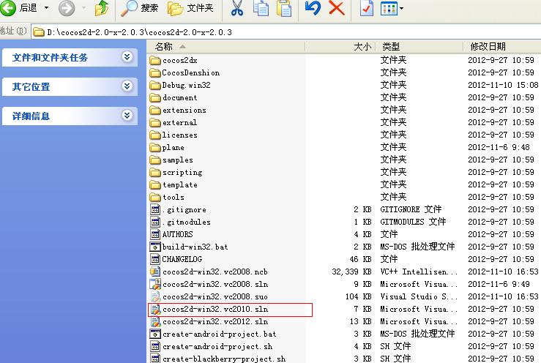Click the address bar path field

[286, 32]
